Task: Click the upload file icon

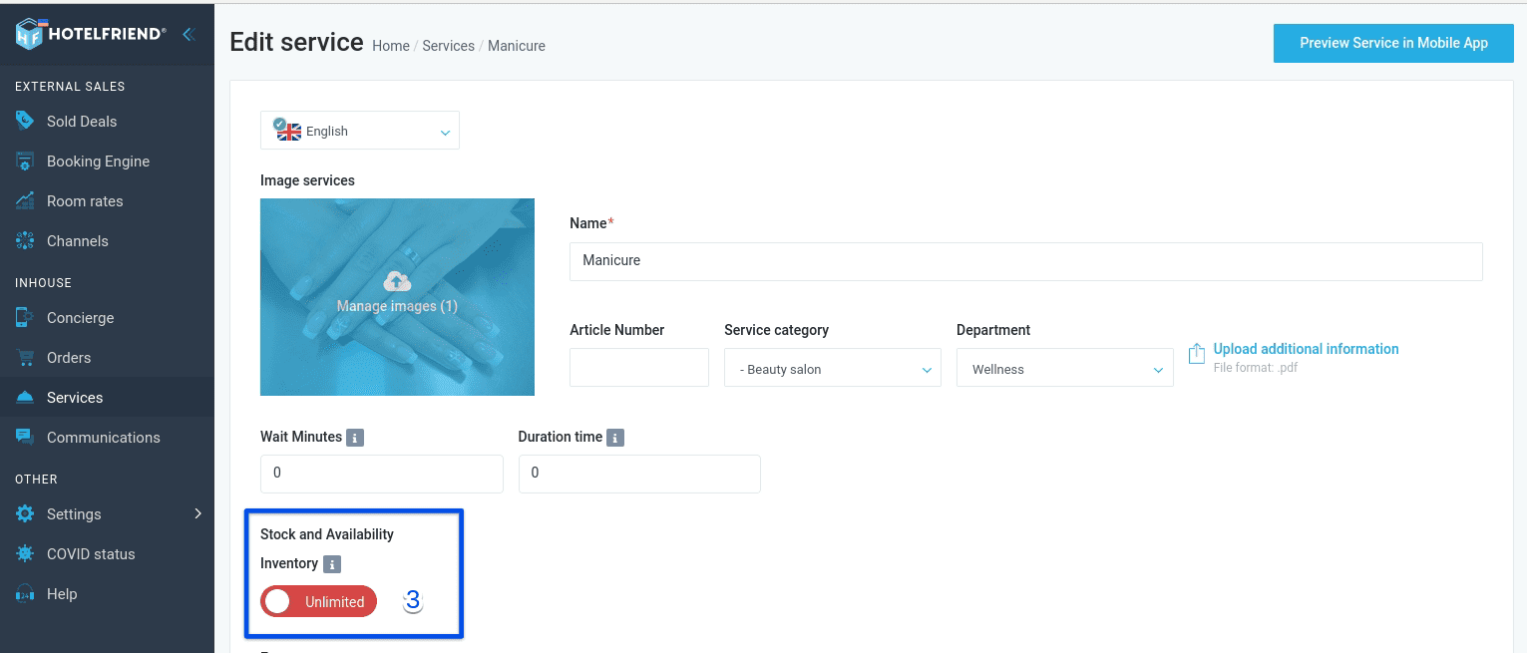Action: pos(1197,355)
